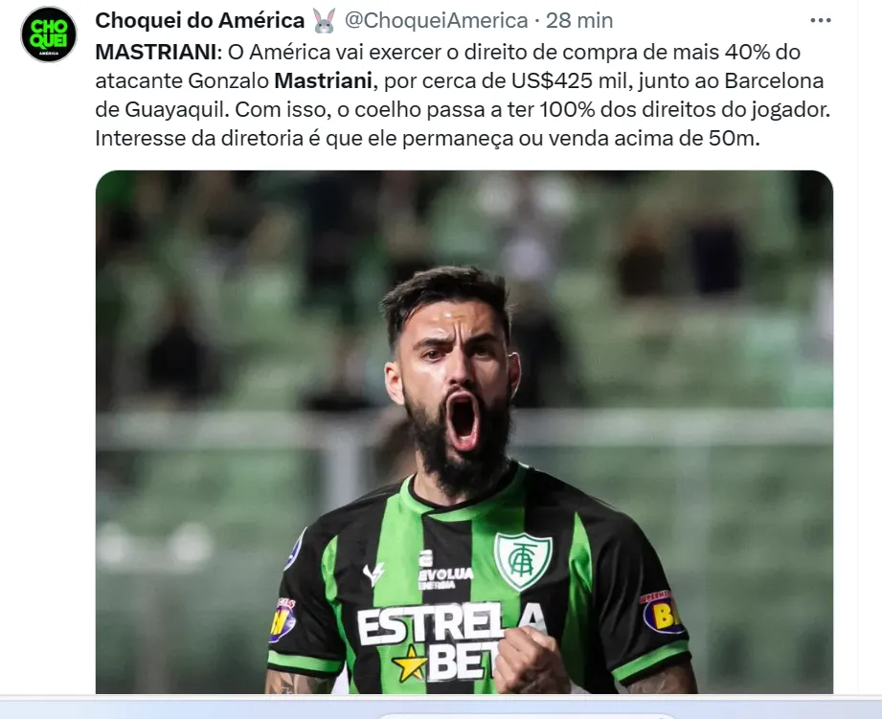Open the Choquei profile avatar
This screenshot has height=719, width=882.
tap(49, 34)
